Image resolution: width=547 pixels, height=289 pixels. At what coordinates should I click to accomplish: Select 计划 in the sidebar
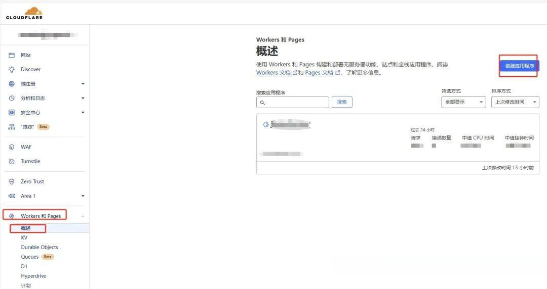[x=26, y=285]
